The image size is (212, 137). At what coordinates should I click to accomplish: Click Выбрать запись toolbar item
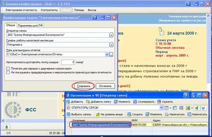coord(79,114)
